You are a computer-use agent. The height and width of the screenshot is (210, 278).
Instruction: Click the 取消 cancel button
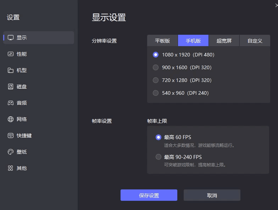(212, 195)
